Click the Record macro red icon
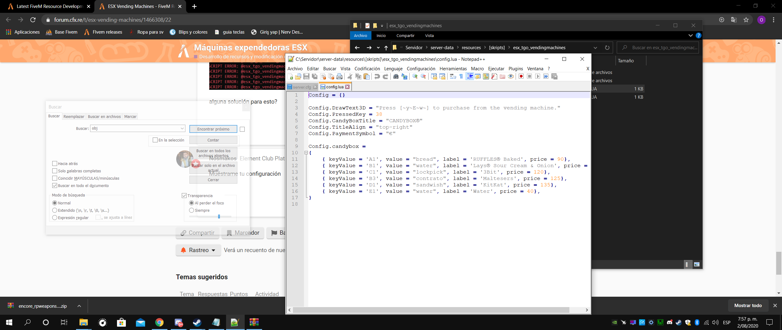Screen dimensions: 782x330 click(521, 76)
